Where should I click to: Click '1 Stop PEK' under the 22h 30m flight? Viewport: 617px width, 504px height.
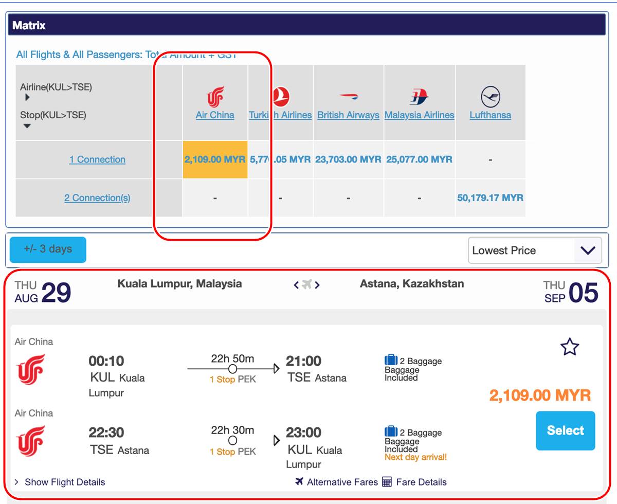point(232,452)
